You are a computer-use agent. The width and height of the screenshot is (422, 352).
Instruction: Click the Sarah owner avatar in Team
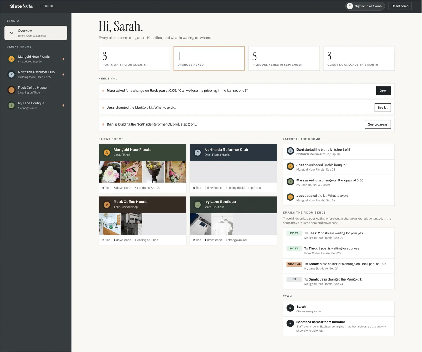click(290, 308)
